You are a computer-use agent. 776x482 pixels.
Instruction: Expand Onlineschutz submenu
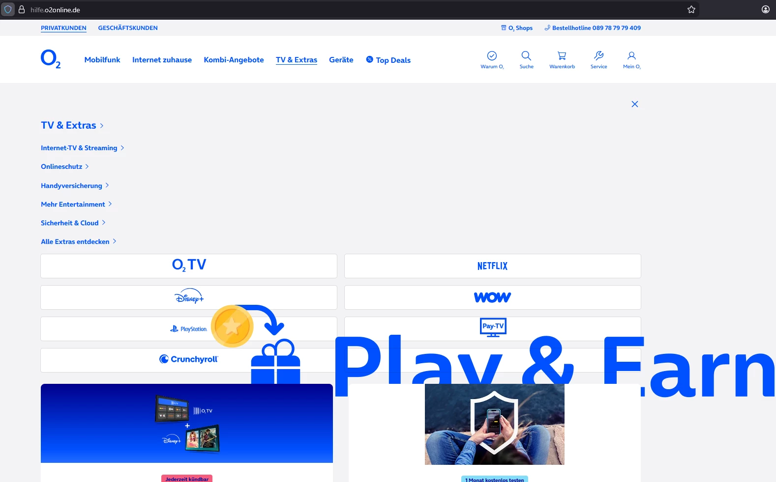(65, 166)
